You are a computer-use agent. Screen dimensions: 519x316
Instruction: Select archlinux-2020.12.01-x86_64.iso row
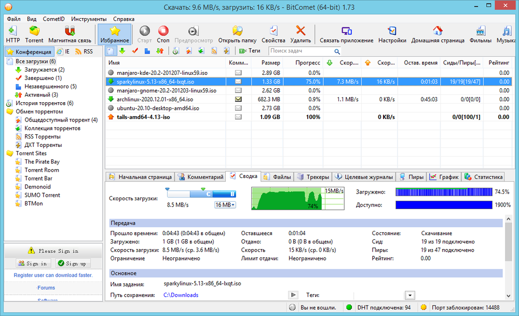click(308, 99)
